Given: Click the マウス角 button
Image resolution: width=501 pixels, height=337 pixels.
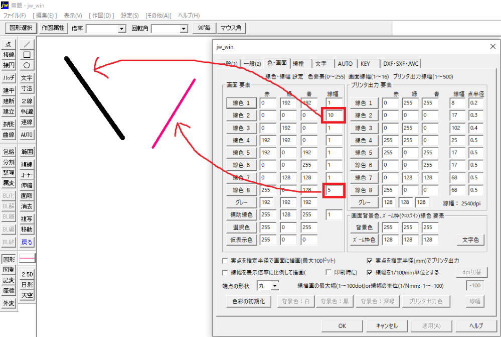Looking at the screenshot, I should click(x=231, y=28).
